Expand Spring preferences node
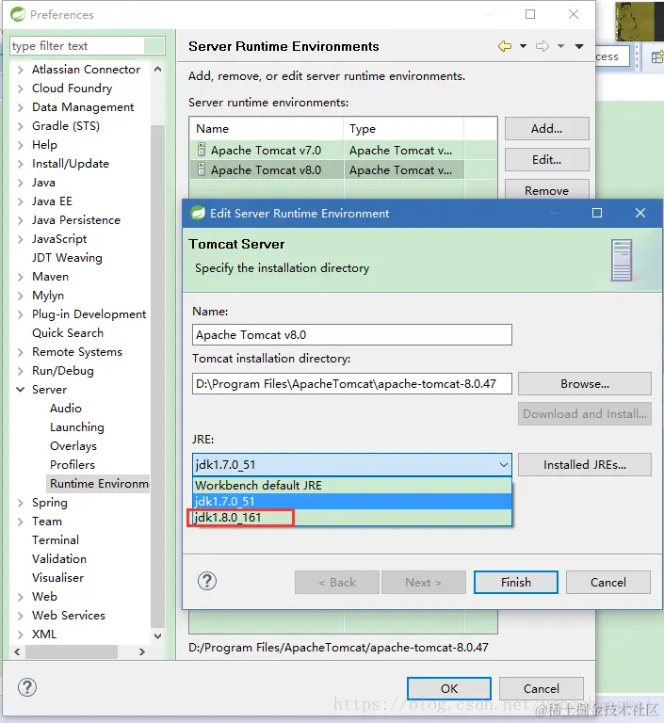This screenshot has height=723, width=664. tap(21, 503)
